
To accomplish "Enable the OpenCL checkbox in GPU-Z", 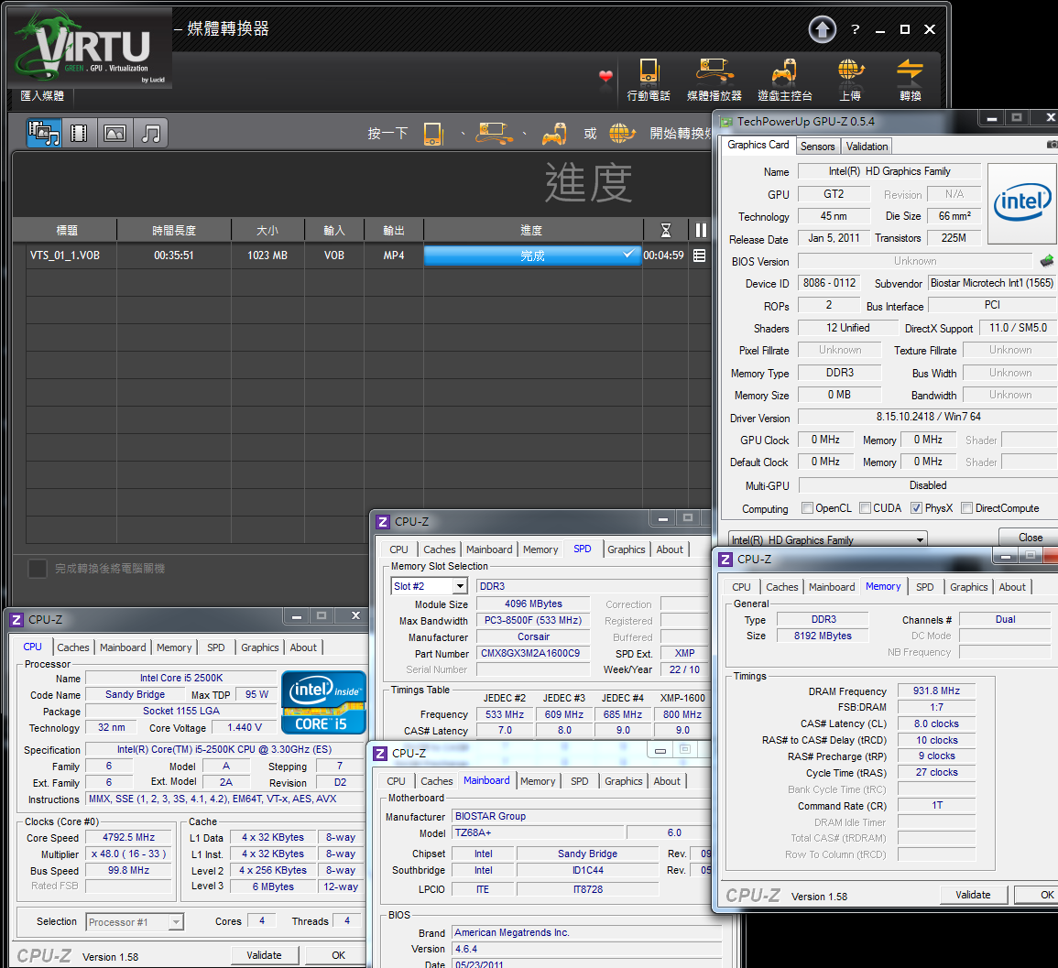I will tap(807, 508).
